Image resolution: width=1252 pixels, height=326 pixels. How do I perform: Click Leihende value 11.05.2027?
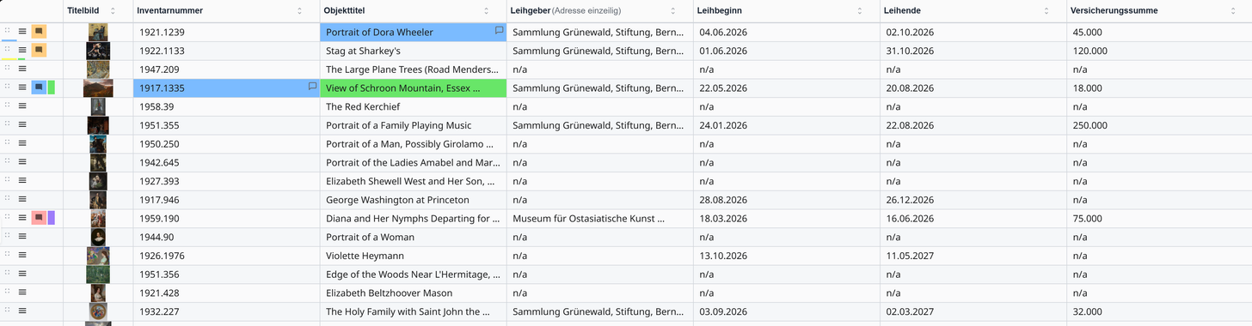(910, 256)
